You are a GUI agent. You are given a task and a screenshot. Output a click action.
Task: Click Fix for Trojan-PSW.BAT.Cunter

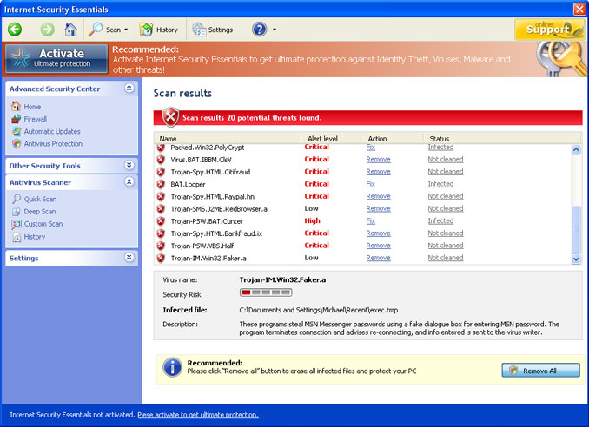[x=370, y=221]
